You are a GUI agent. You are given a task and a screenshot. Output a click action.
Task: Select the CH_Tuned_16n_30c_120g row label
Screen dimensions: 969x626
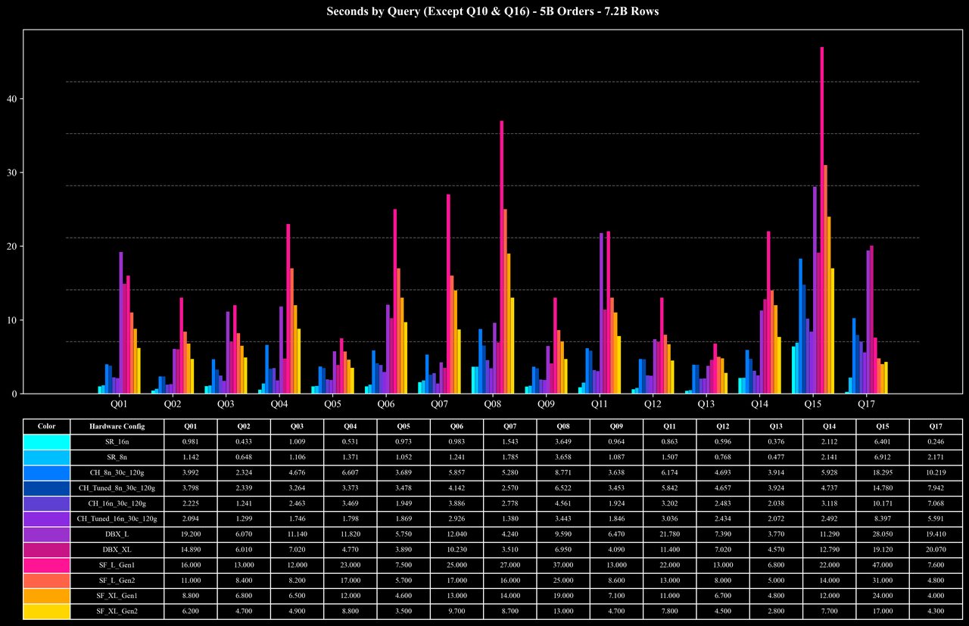117,519
